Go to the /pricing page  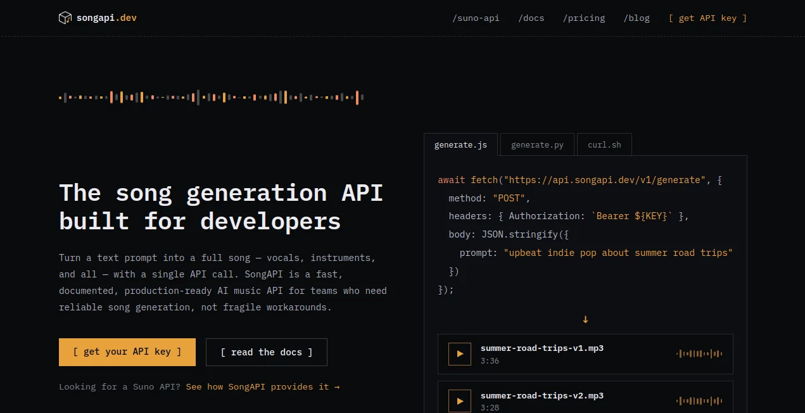[584, 18]
